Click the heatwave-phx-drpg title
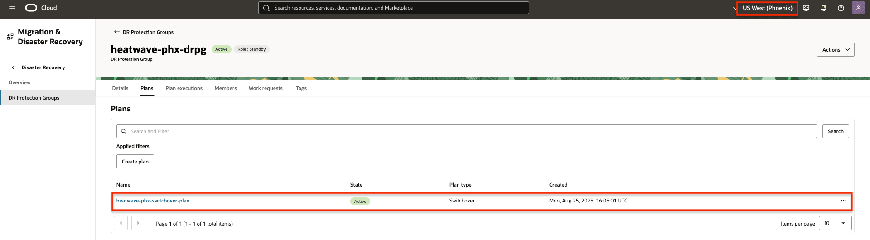The image size is (870, 240). click(x=159, y=49)
